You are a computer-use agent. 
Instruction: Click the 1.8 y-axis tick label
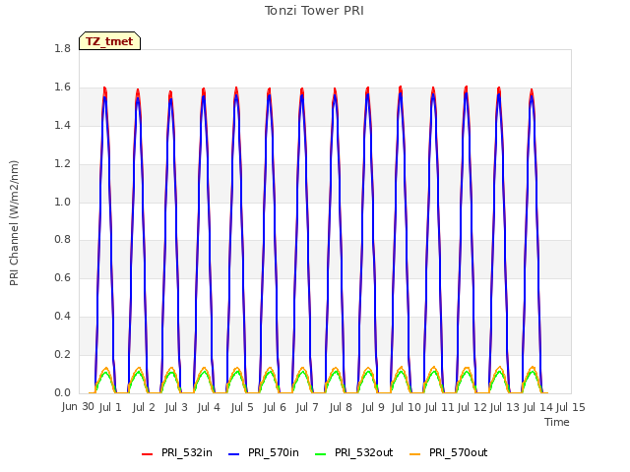tap(62, 49)
